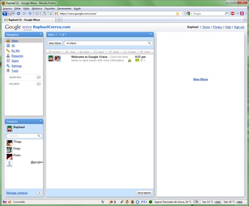The width and height of the screenshot is (249, 206).
Task: Click the Settings wrench icon
Action: 8,66
